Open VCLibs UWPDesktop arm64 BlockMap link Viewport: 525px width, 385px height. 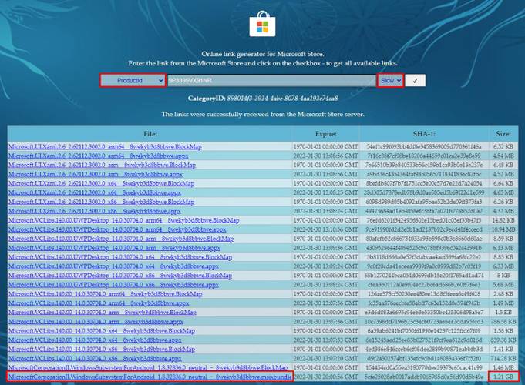pos(124,220)
